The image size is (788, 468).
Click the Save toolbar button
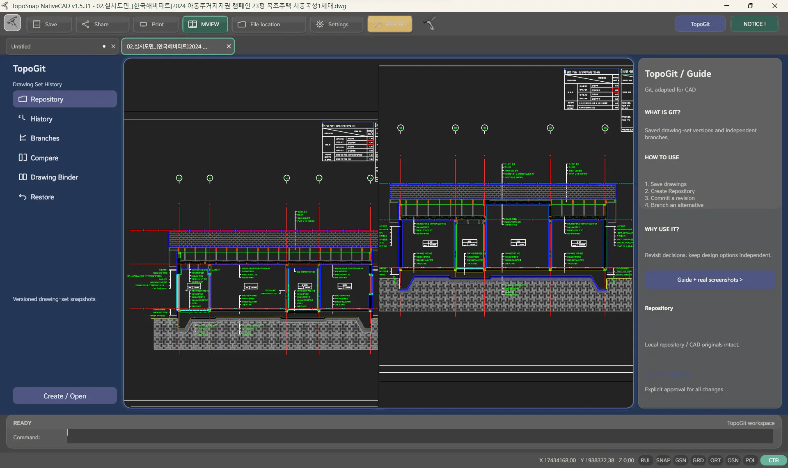(49, 24)
